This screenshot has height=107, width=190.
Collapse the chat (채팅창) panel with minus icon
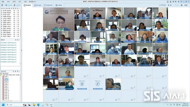(20, 40)
